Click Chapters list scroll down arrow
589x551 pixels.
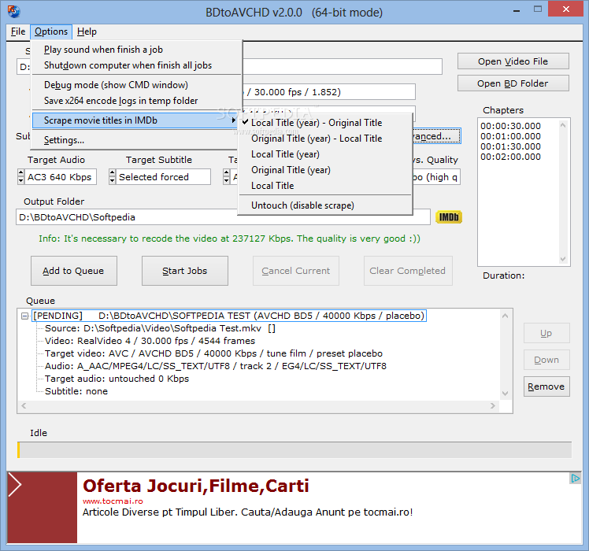click(x=563, y=259)
